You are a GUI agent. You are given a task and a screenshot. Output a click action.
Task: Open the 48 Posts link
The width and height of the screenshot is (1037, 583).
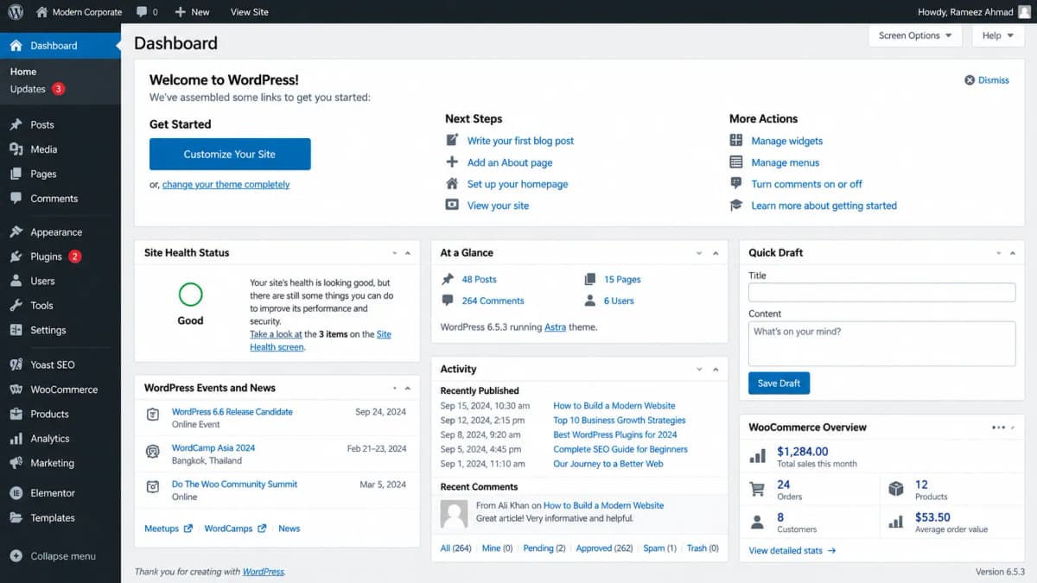[x=479, y=279]
